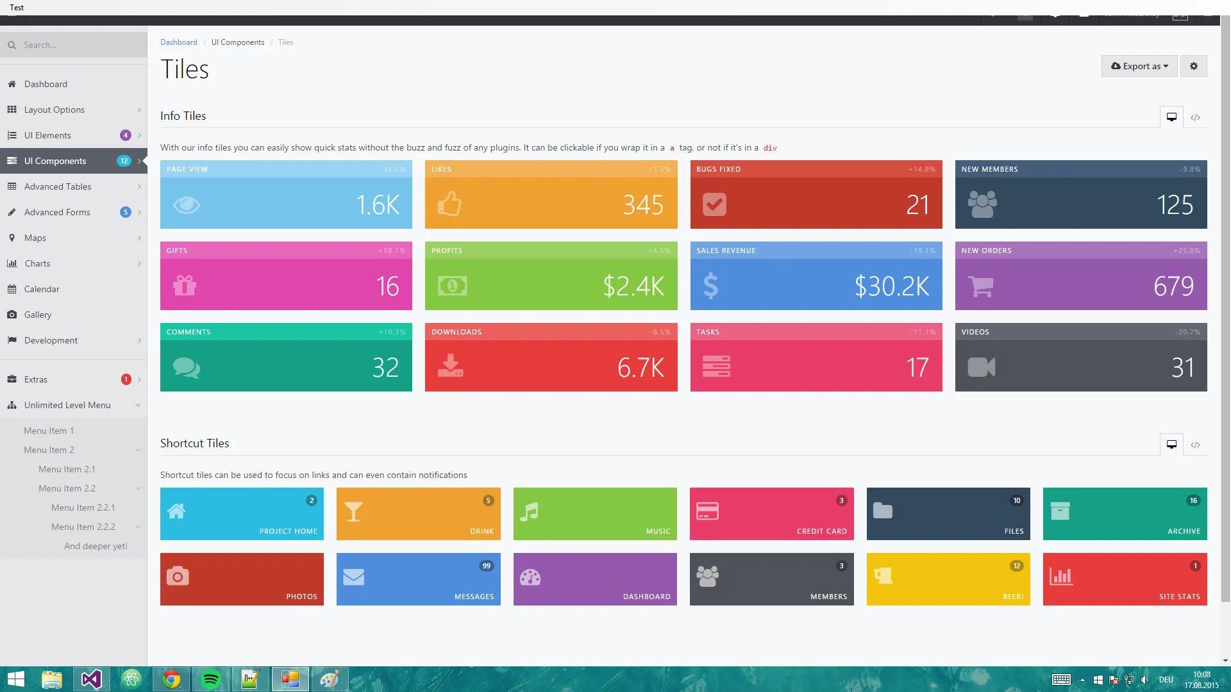
Task: Open Calendar from the sidebar
Action: pos(42,289)
